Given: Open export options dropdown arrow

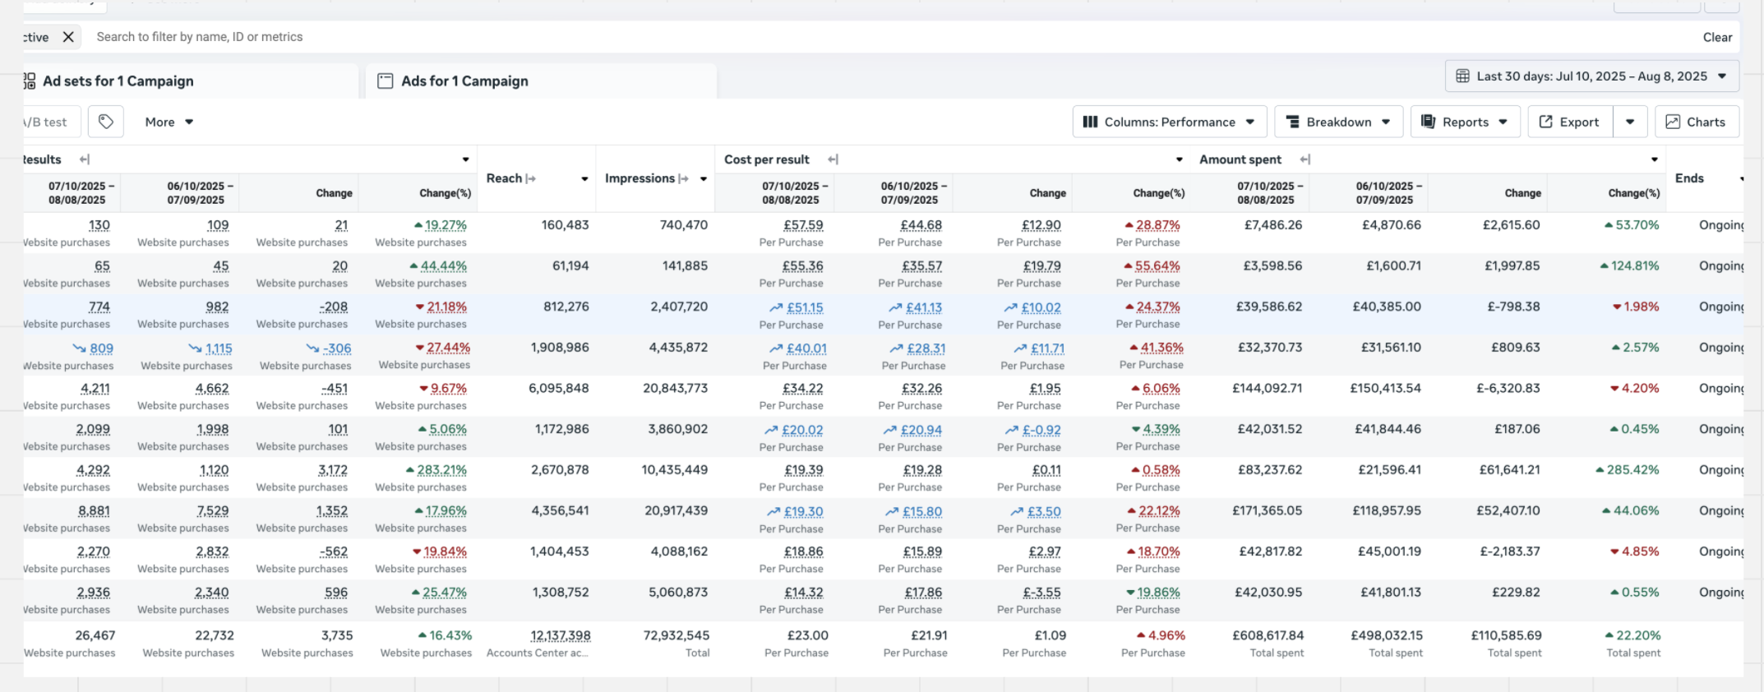Looking at the screenshot, I should (x=1630, y=122).
